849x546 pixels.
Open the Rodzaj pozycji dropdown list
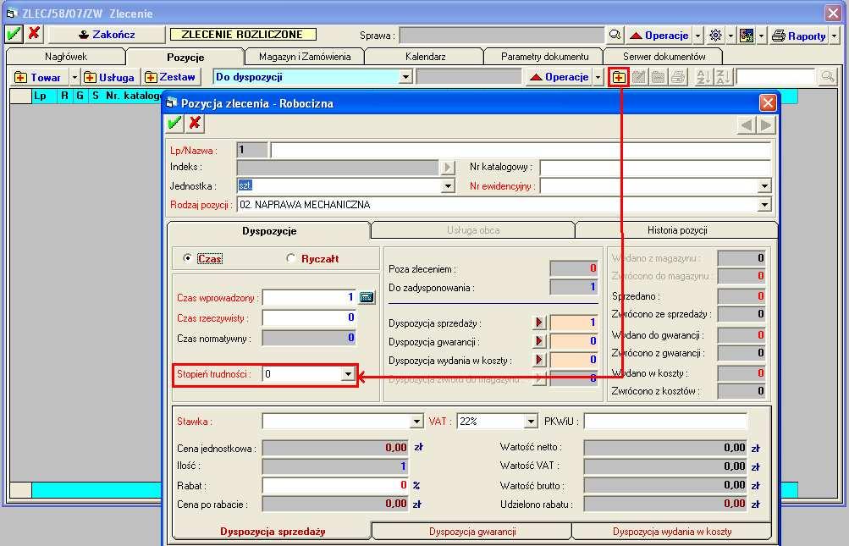[764, 205]
